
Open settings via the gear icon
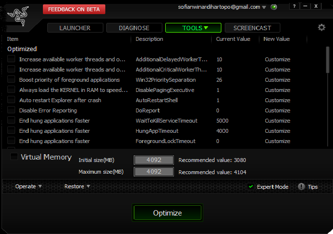321,27
